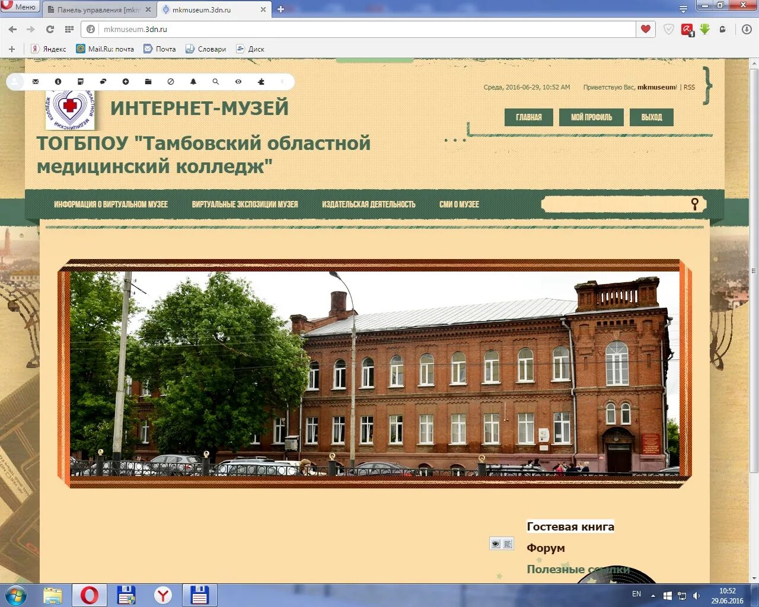759x607 pixels.
Task: Open the page editor note icon in admin bar
Action: point(81,82)
